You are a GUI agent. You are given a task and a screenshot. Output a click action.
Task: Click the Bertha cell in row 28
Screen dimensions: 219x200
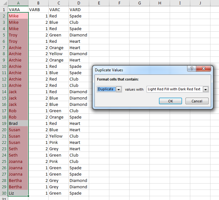[x=18, y=180]
